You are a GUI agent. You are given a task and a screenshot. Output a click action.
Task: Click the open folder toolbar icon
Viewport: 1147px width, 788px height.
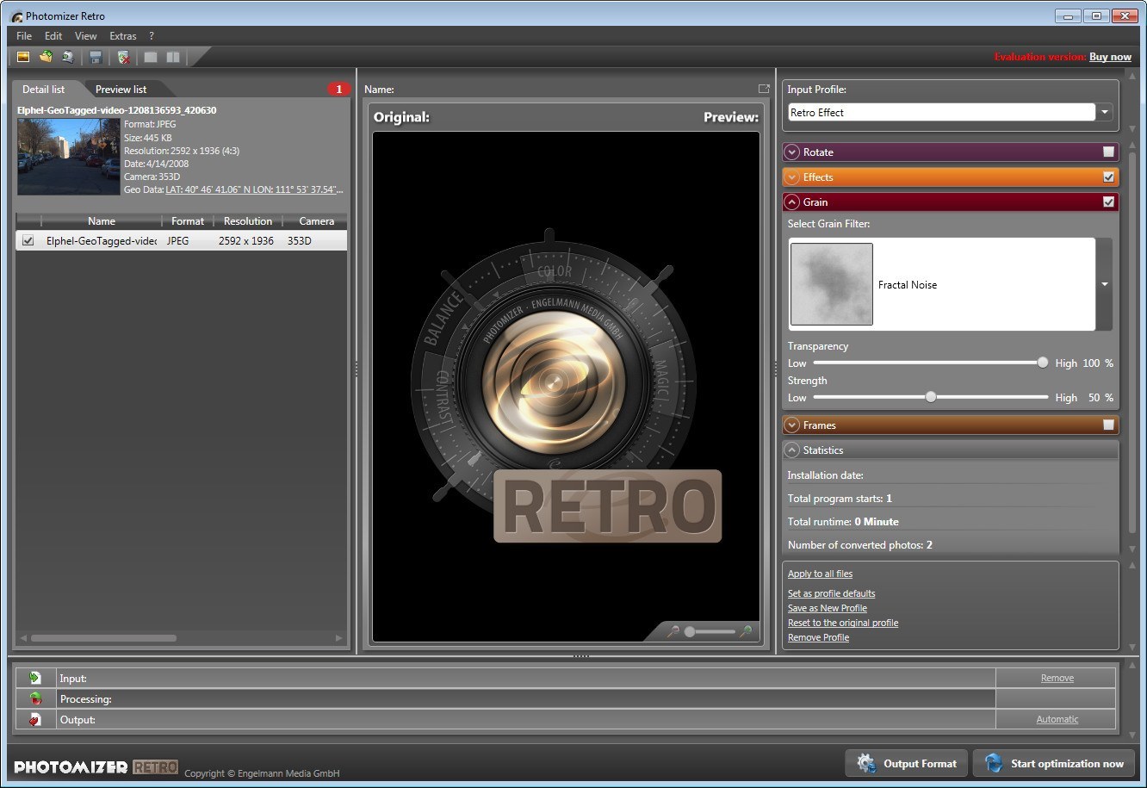(x=46, y=57)
